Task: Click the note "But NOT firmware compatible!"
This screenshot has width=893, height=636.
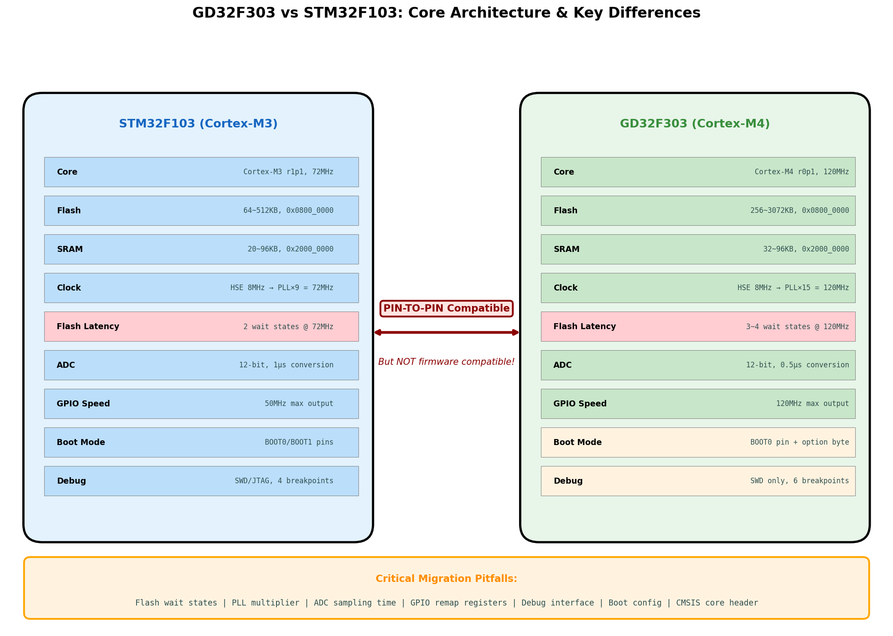Action: 446,362
